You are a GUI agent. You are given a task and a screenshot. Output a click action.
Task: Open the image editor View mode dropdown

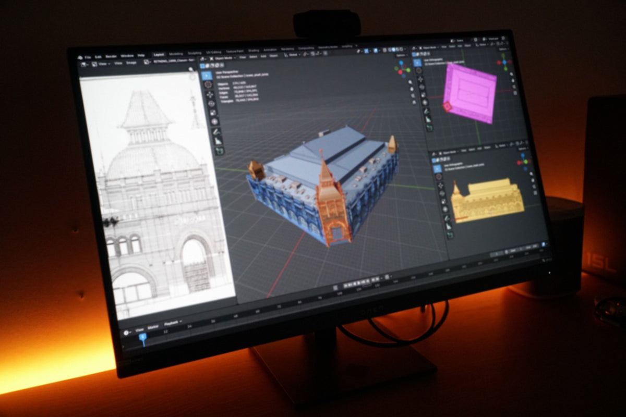pyautogui.click(x=101, y=64)
